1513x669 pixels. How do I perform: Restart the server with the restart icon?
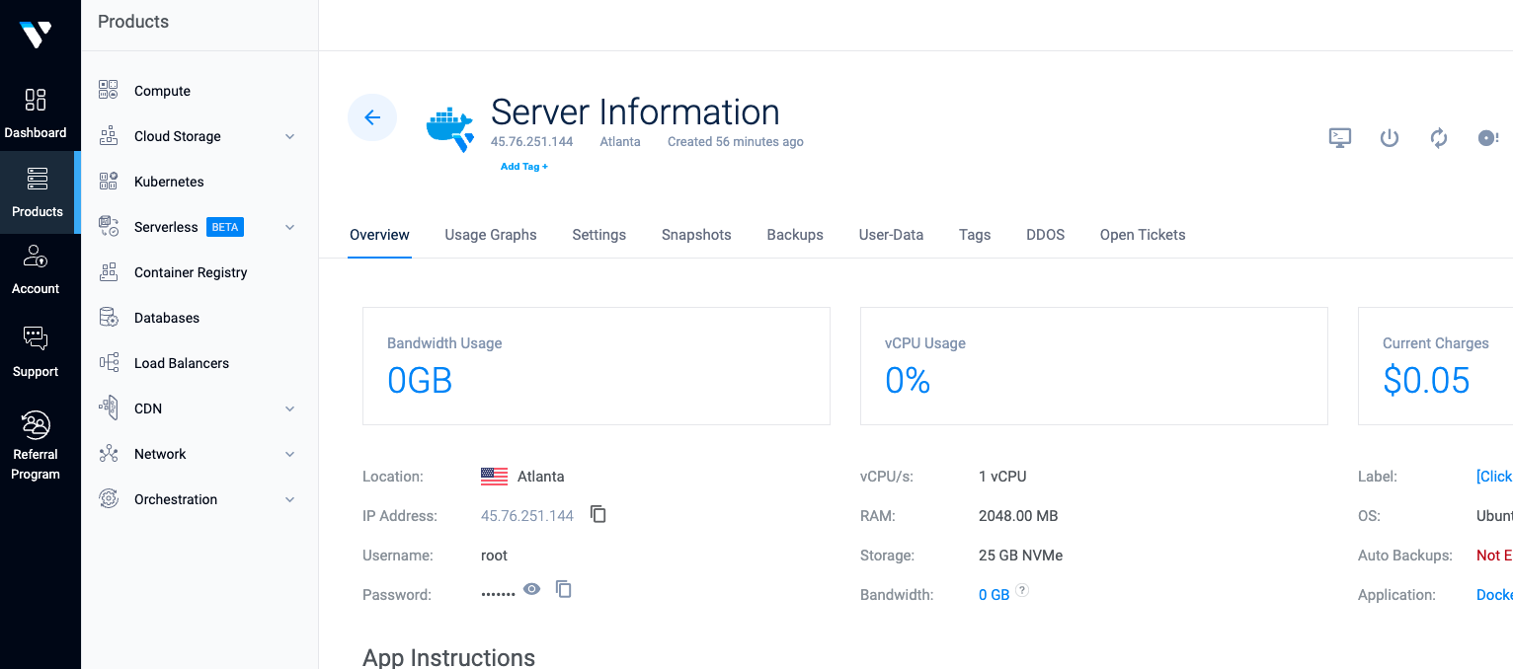1439,138
